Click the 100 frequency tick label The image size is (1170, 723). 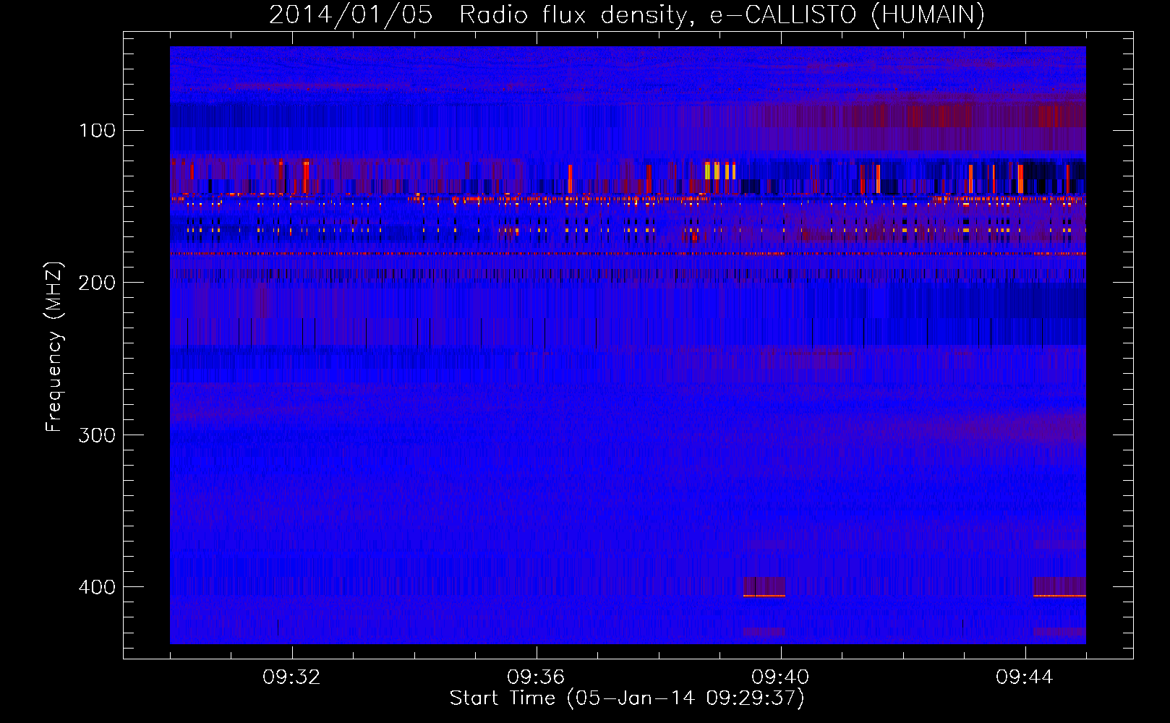coord(98,131)
